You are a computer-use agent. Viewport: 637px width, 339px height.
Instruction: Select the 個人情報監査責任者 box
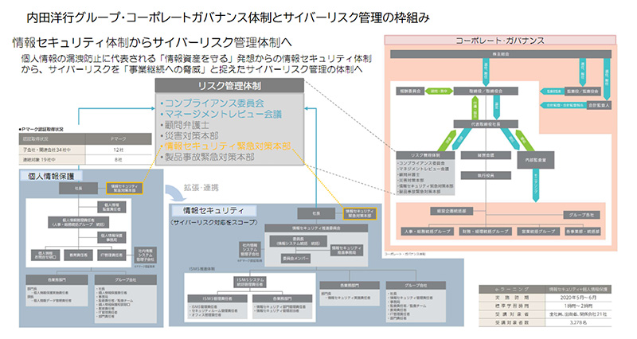(x=111, y=207)
